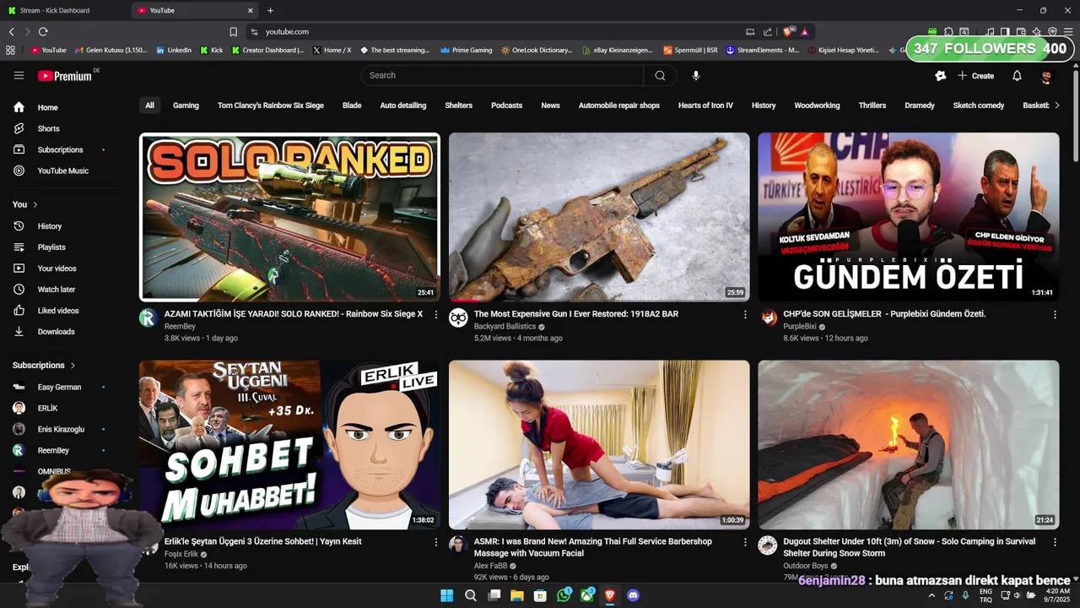Click the Create button
The height and width of the screenshot is (608, 1080).
click(976, 75)
